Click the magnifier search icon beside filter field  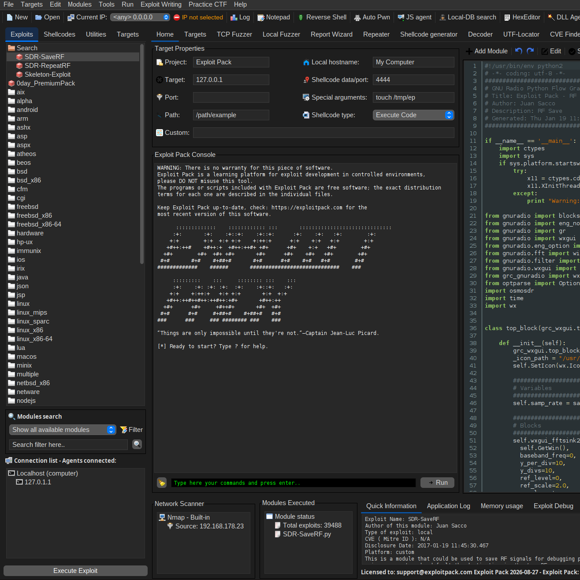[x=137, y=444]
